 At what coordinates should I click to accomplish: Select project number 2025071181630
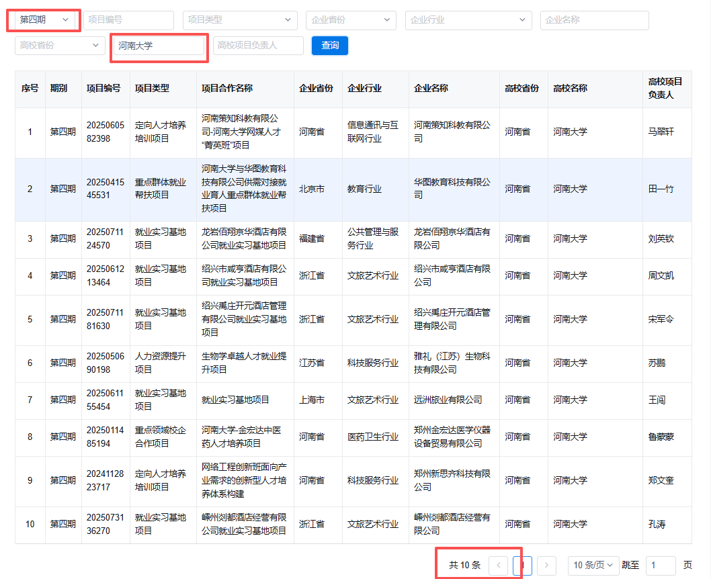pyautogui.click(x=106, y=319)
